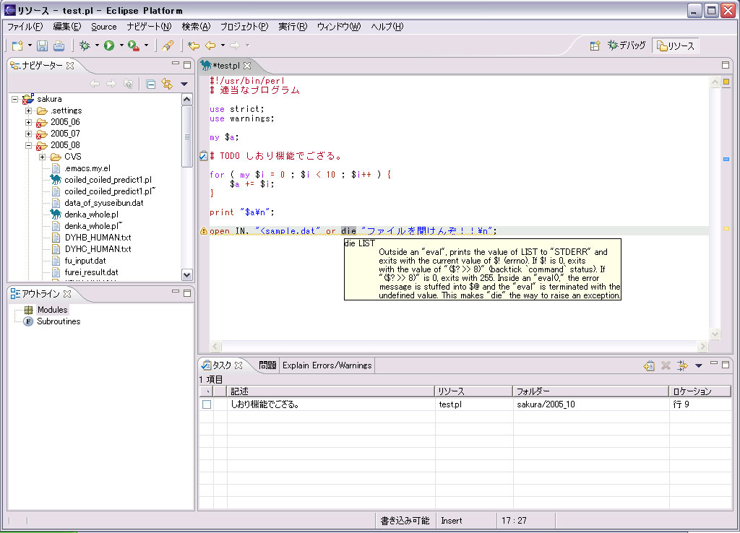Click the blue overview ruler marker
The width and height of the screenshot is (740, 533).
[x=726, y=160]
